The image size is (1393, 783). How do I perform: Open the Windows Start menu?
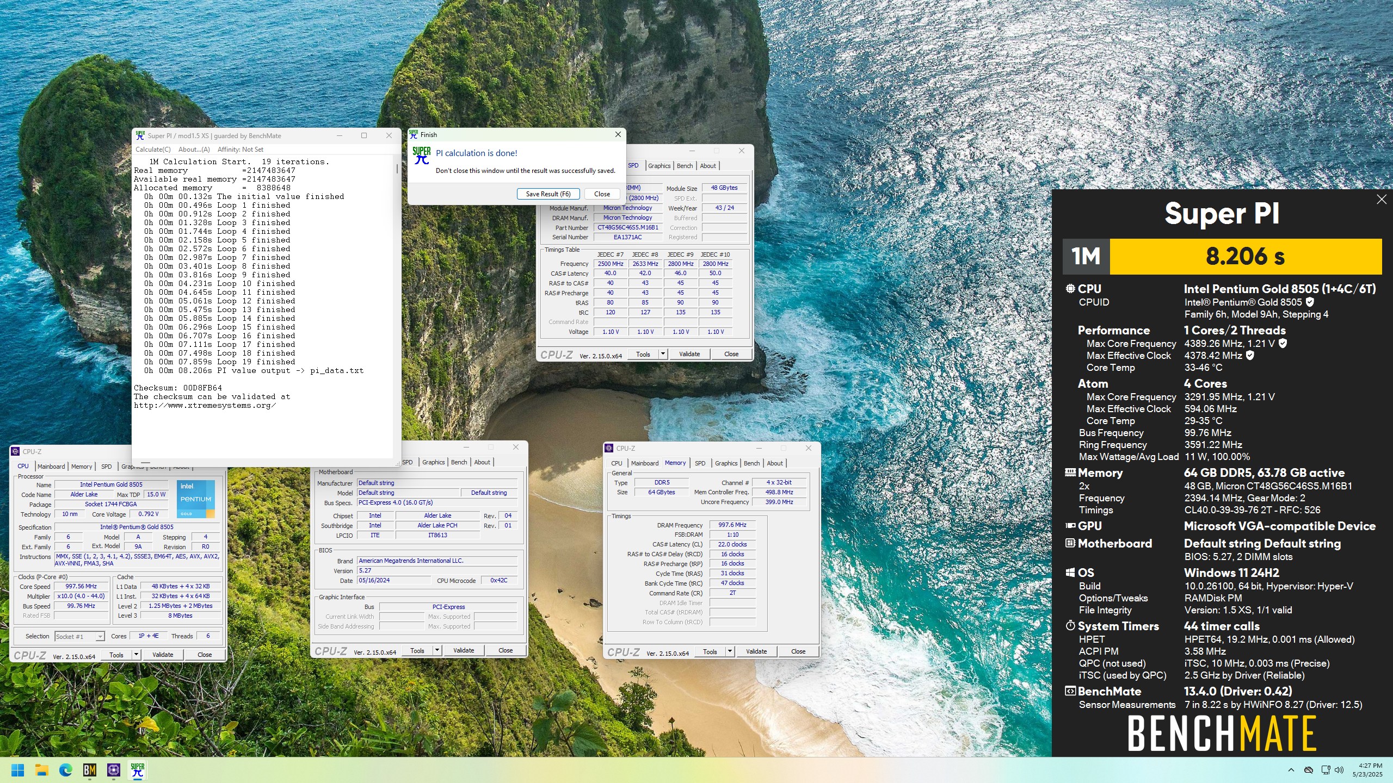click(x=18, y=770)
